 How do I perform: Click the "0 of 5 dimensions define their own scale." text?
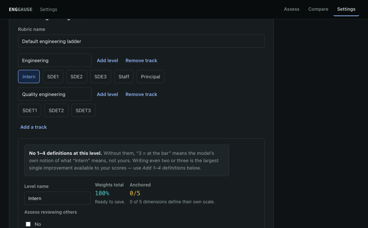point(172,202)
